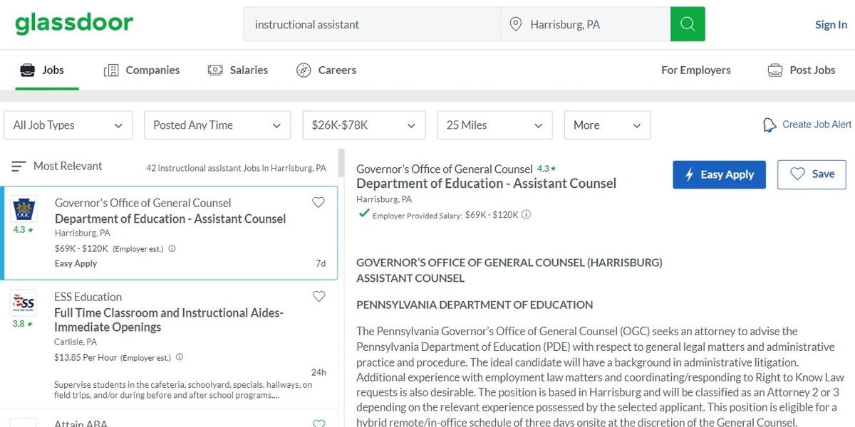The image size is (855, 427).
Task: Click the Most Relevant sort icon
Action: [18, 165]
